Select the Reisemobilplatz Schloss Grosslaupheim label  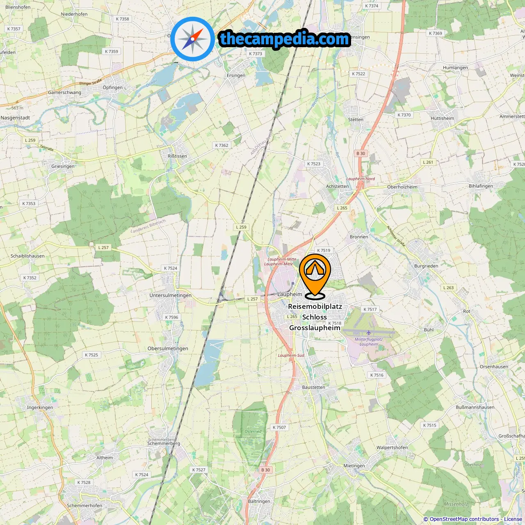[x=315, y=317]
